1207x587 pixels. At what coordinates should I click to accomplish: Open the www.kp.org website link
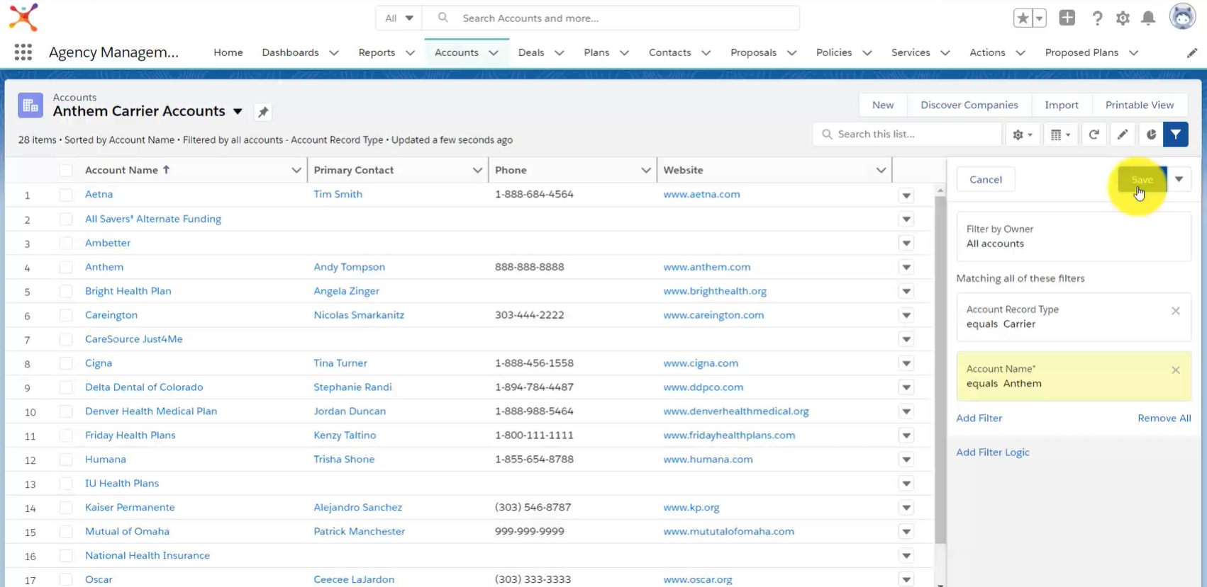coord(691,508)
